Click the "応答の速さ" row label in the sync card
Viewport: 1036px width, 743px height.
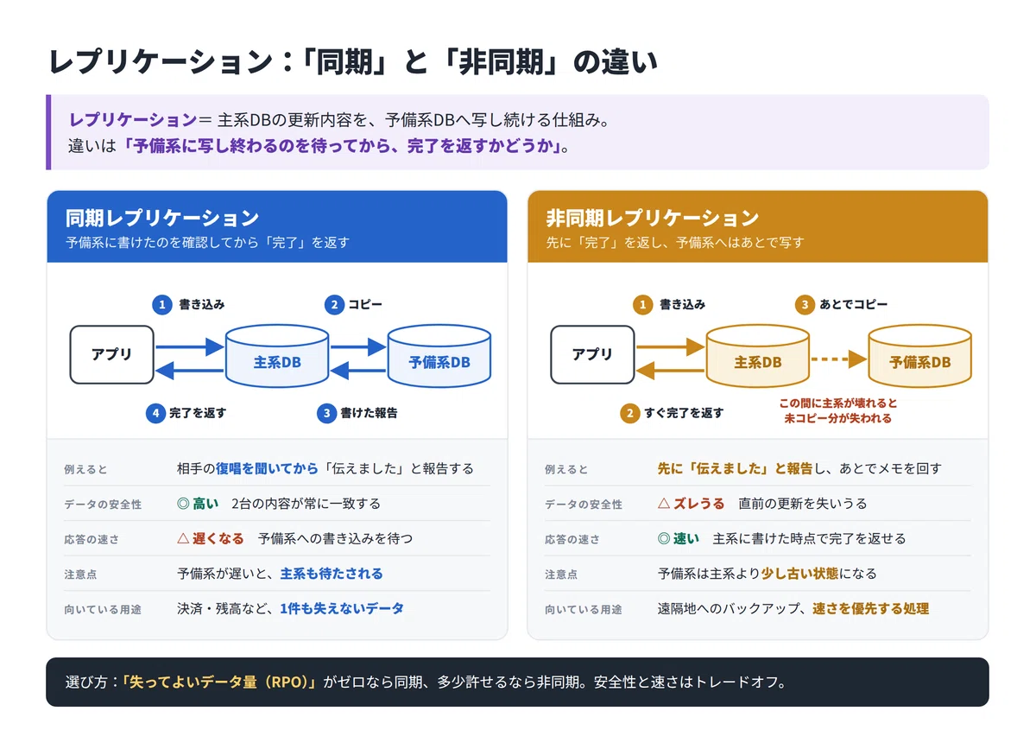tap(92, 539)
